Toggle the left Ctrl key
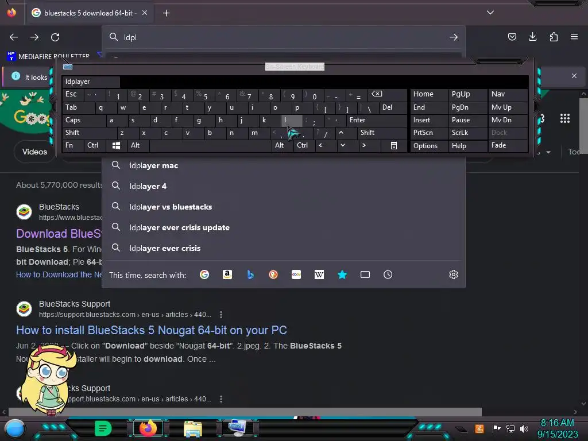 pyautogui.click(x=95, y=145)
